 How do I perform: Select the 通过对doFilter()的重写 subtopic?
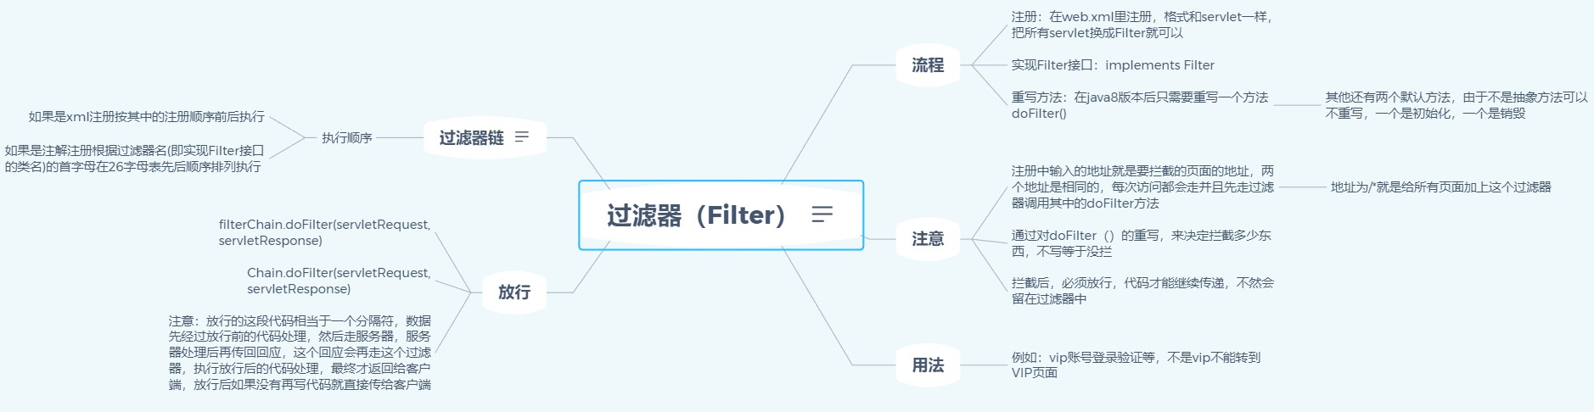[1141, 243]
